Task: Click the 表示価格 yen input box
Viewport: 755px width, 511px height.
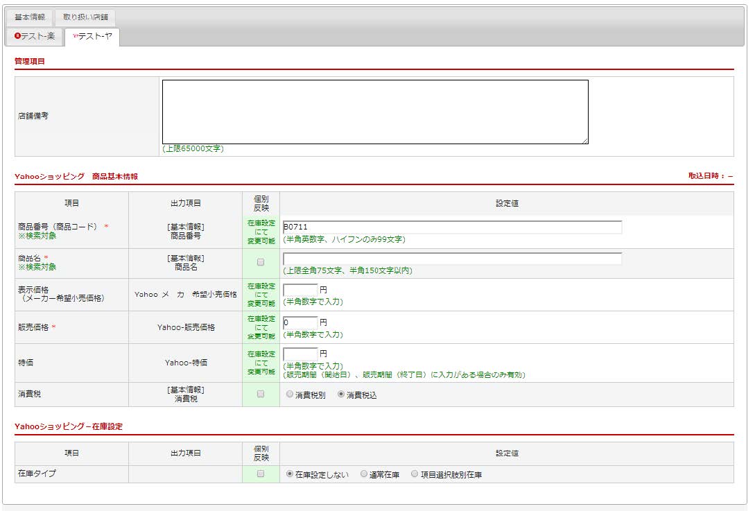Action: point(300,290)
